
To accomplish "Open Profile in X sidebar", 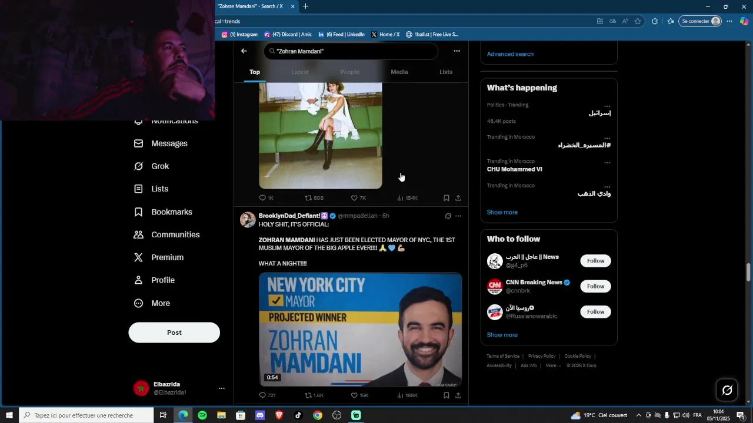I will click(x=154, y=280).
